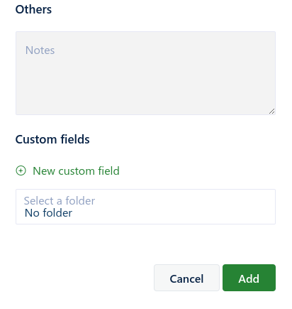This screenshot has height=309, width=292.
Task: Click the Custom fields section heading
Action: (52, 139)
